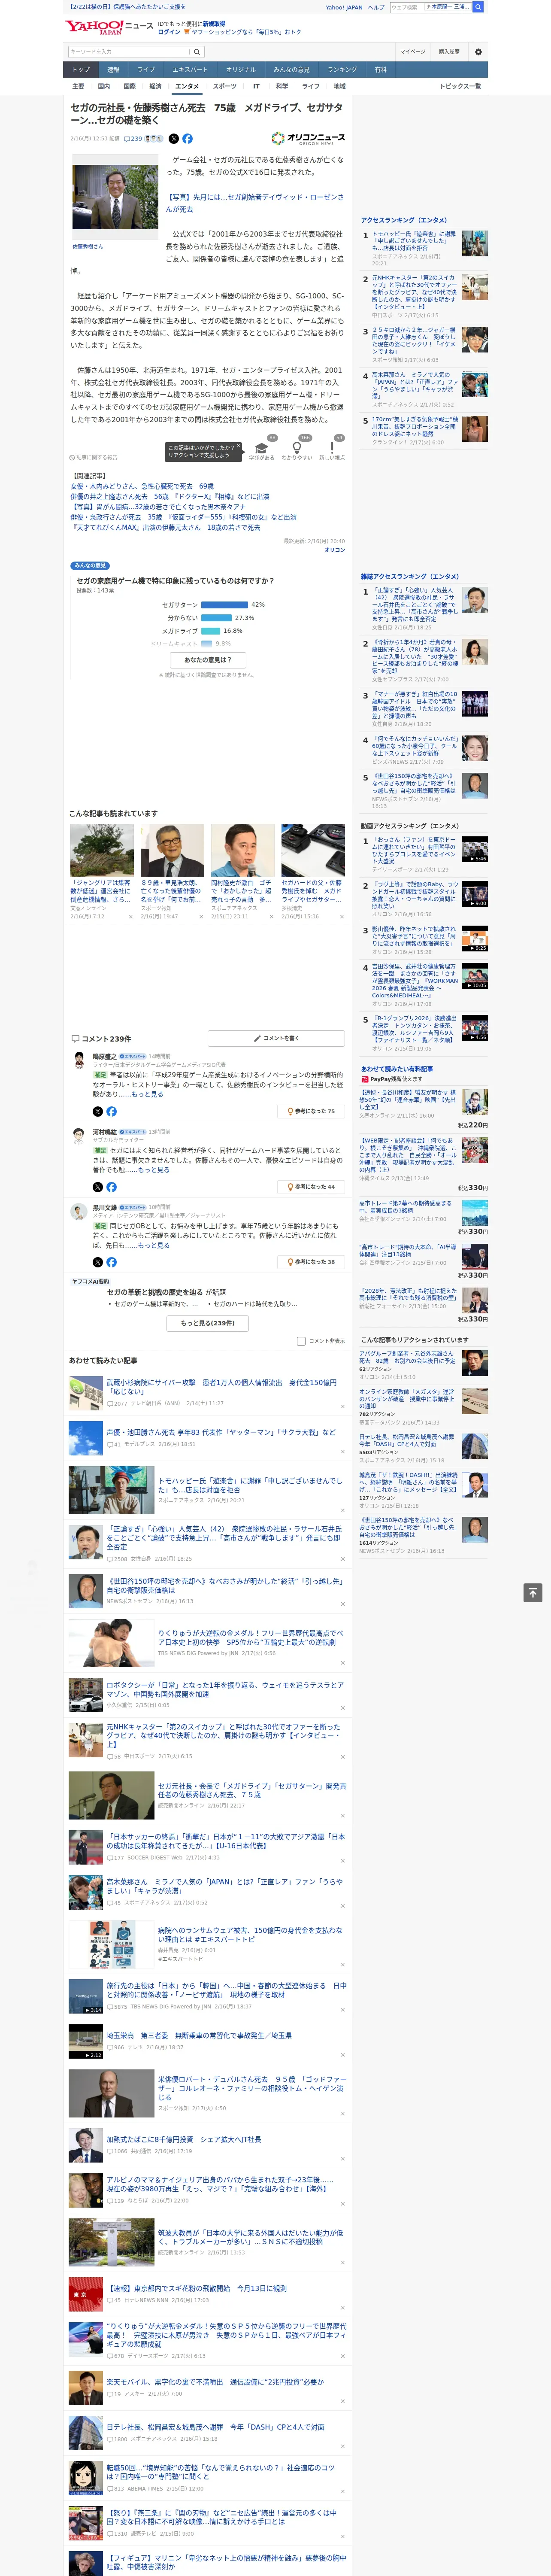Image resolution: width=551 pixels, height=2576 pixels.
Task: Click the blue web search button
Action: [478, 7]
